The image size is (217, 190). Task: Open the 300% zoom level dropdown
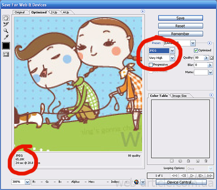click(27, 182)
